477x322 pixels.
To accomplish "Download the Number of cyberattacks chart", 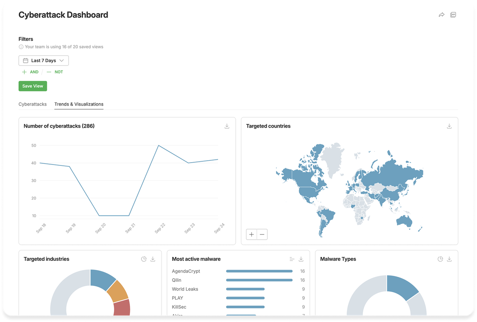I will (227, 126).
